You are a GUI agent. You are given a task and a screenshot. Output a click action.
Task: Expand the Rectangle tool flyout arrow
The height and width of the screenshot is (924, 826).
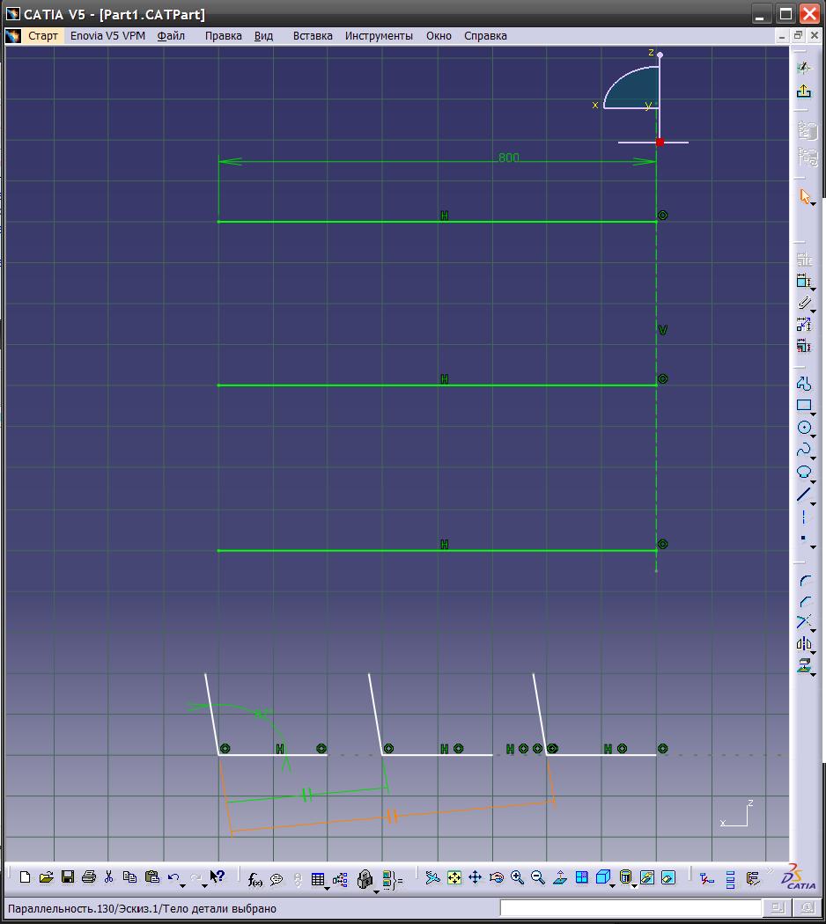click(814, 414)
